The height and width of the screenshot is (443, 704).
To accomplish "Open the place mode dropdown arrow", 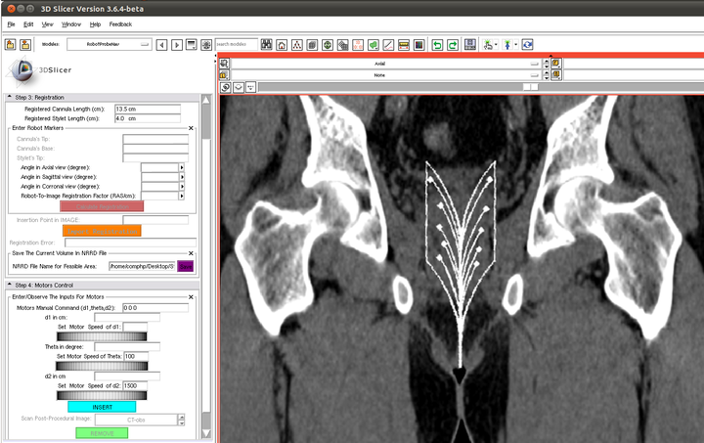I will pyautogui.click(x=515, y=44).
